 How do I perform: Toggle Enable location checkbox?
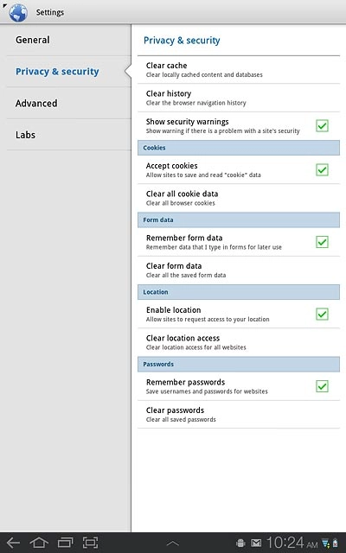pos(322,315)
